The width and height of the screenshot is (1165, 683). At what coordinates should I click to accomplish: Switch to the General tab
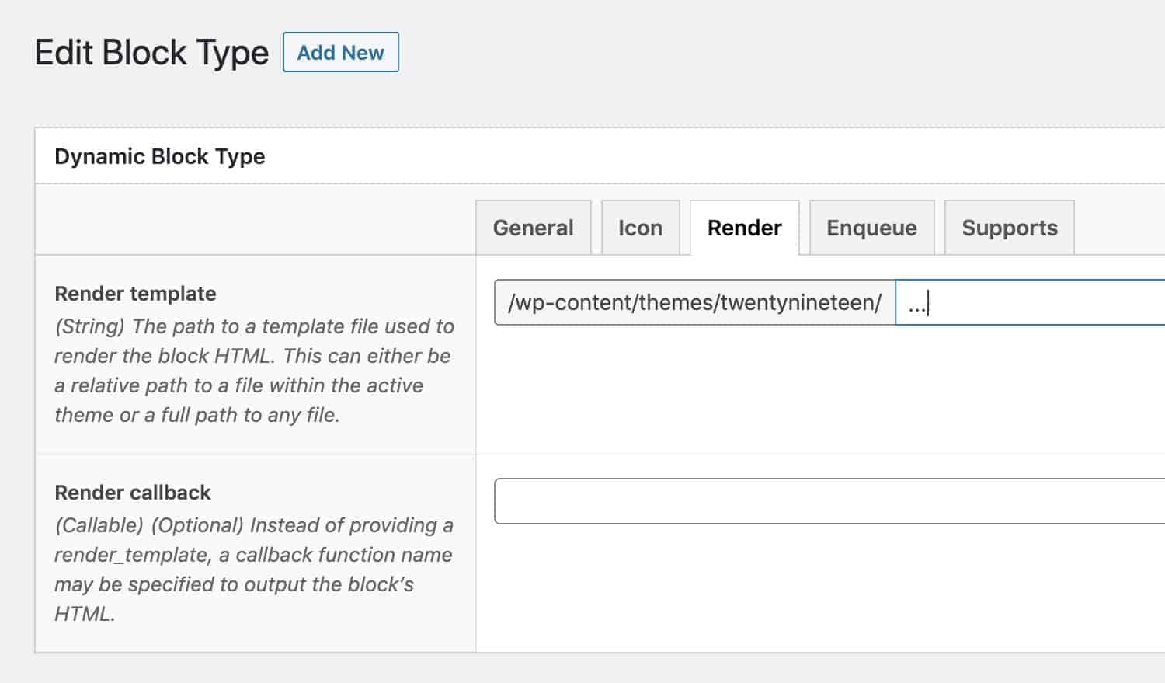[x=533, y=228]
